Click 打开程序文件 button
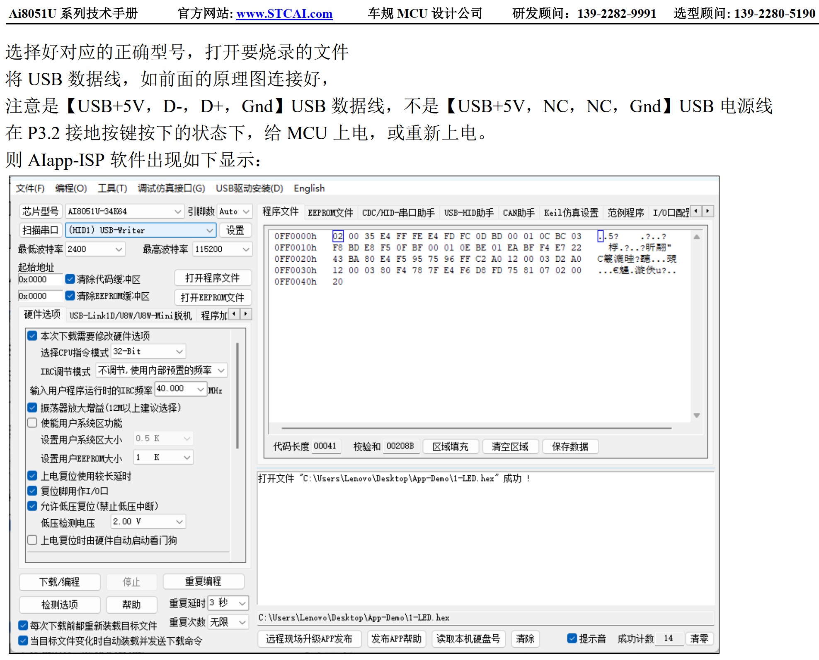Image resolution: width=819 pixels, height=660 pixels. coord(213,278)
